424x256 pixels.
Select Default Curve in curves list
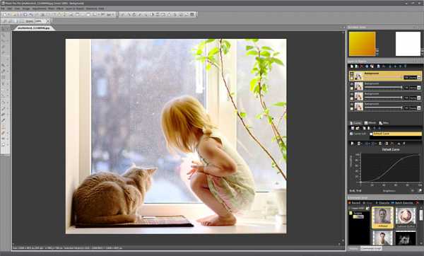(397, 134)
